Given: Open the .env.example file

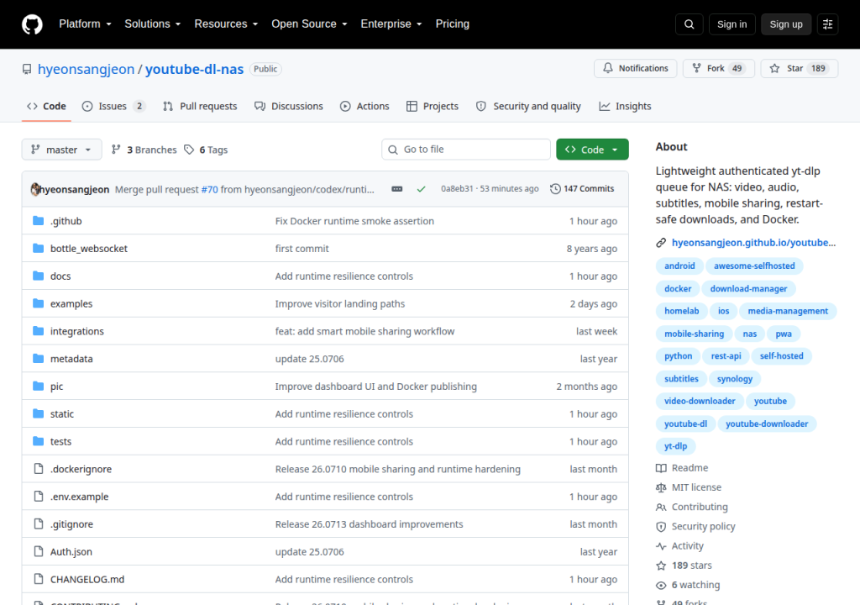Looking at the screenshot, I should pyautogui.click(x=80, y=497).
